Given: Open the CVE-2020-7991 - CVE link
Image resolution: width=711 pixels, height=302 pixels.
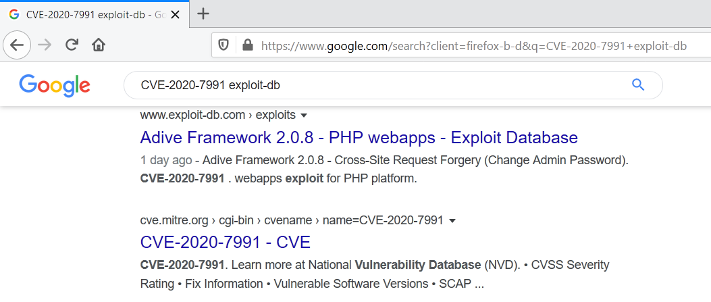Looking at the screenshot, I should [x=225, y=242].
